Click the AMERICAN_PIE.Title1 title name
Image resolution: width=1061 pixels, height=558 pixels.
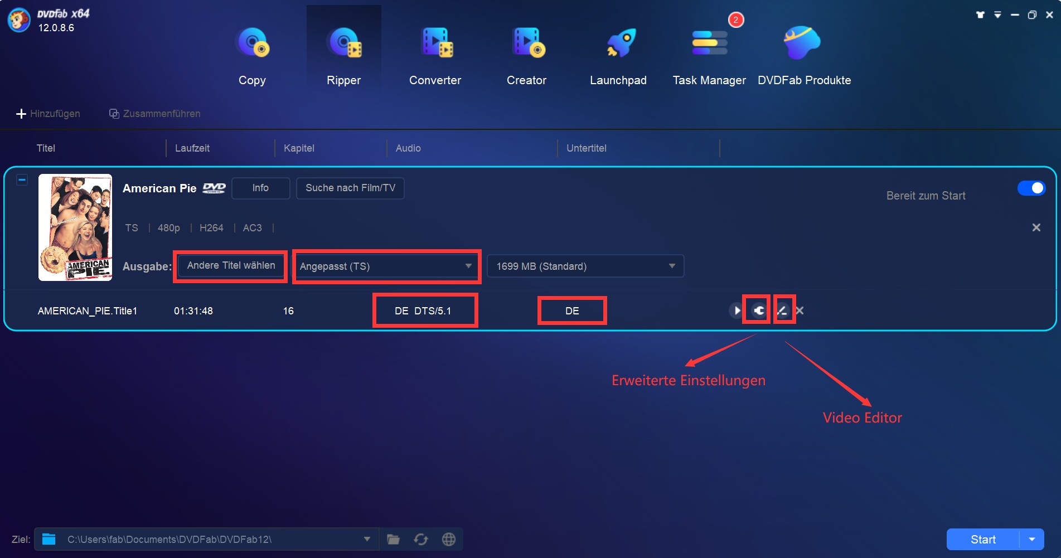tap(88, 311)
